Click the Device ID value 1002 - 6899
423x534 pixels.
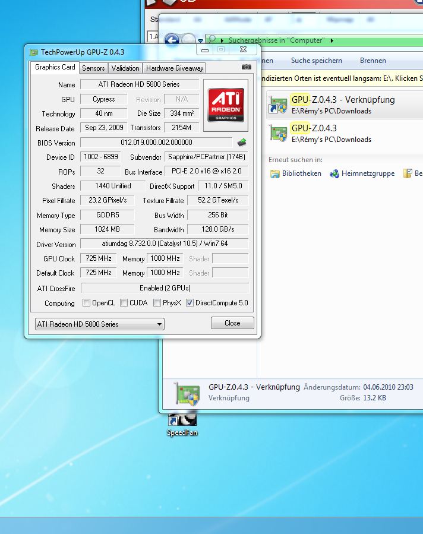click(101, 157)
